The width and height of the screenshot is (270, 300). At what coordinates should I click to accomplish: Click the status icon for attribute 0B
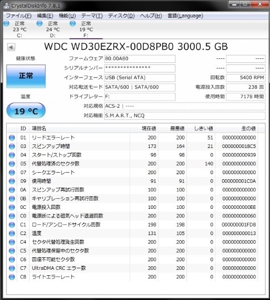click(12, 199)
